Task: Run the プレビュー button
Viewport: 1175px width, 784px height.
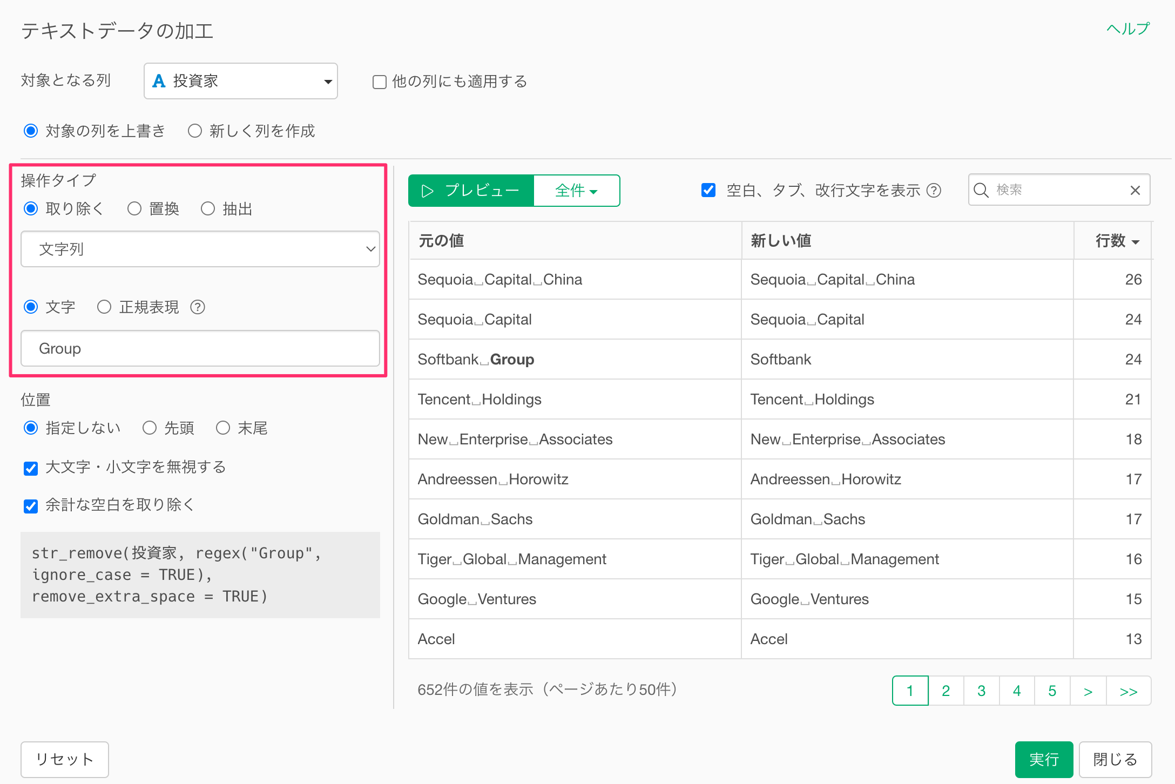Action: pos(471,191)
